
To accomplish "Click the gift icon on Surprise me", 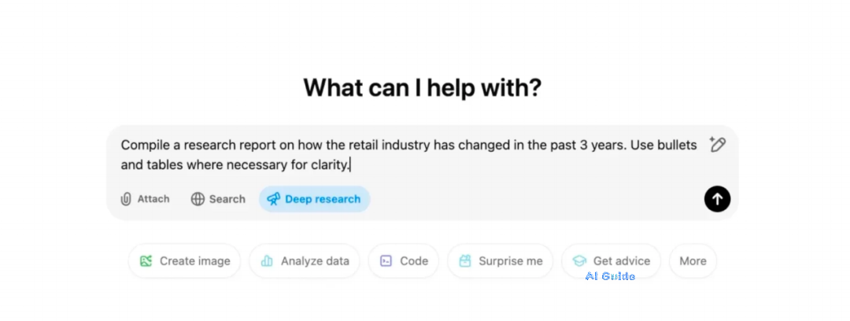I will tap(465, 261).
